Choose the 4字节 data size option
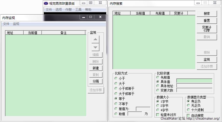222x122 pixels. pos(158,110)
